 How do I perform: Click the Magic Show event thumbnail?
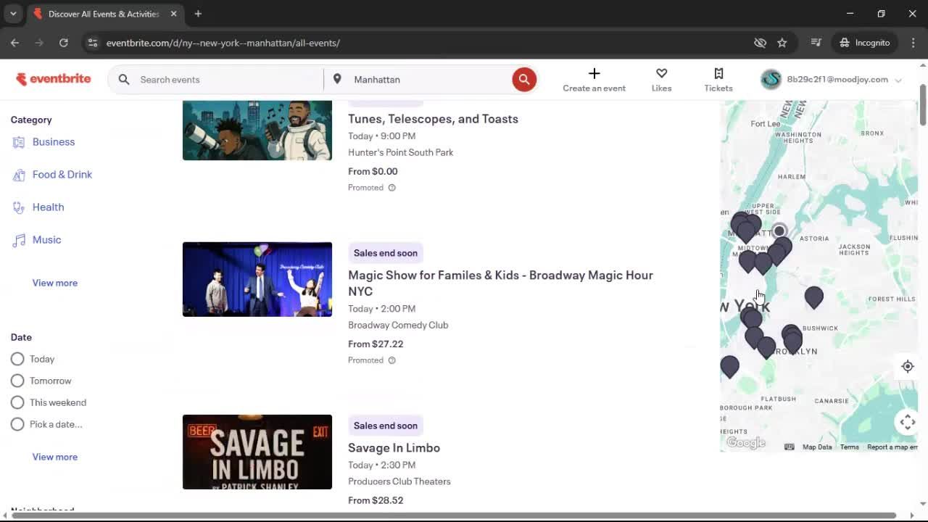point(257,279)
